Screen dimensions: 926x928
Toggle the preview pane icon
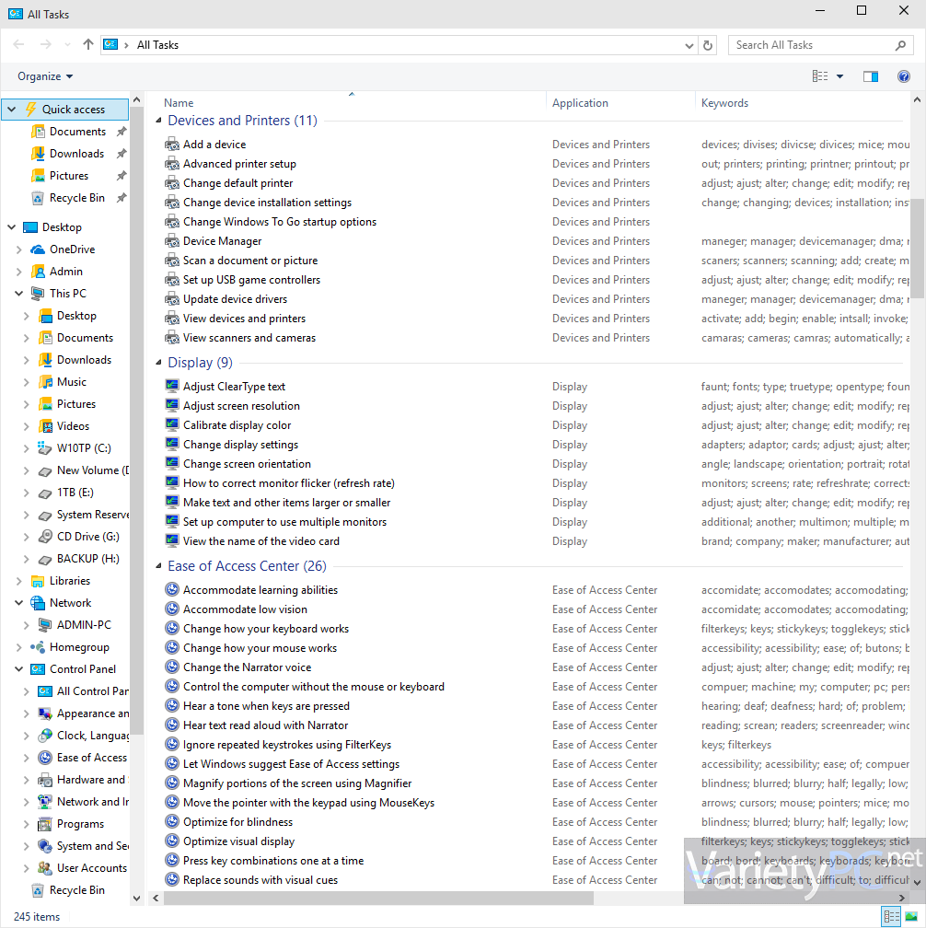[871, 76]
